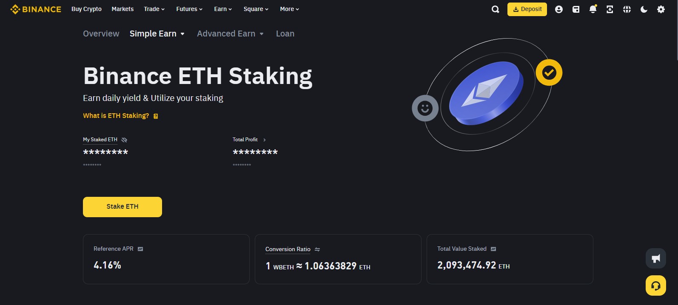
Task: Expand the Earn dropdown in header
Action: click(x=223, y=9)
